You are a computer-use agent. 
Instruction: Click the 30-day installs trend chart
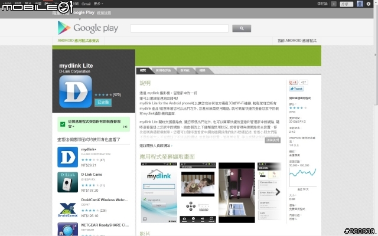click(x=303, y=178)
